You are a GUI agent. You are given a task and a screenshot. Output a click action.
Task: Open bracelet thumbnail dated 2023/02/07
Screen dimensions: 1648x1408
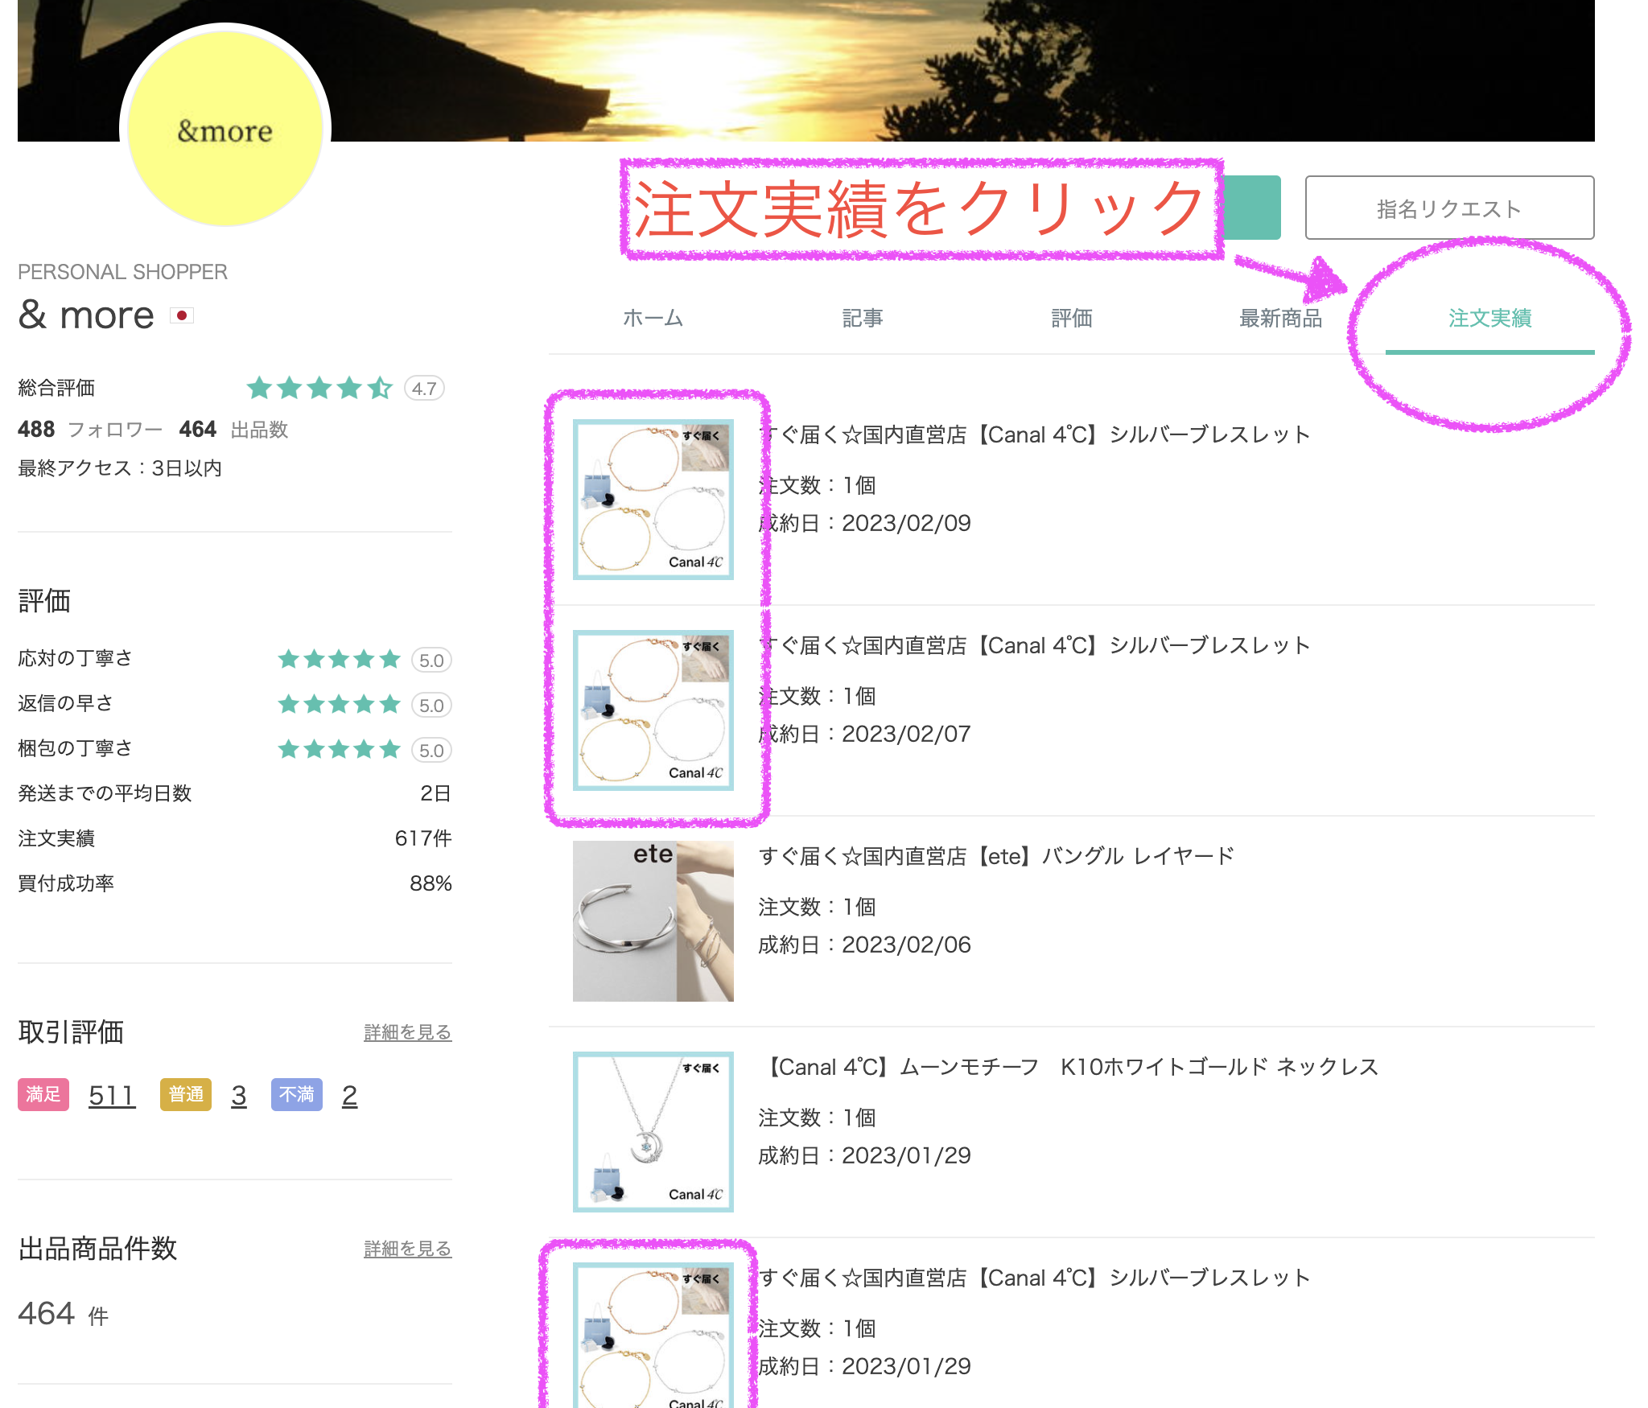click(653, 710)
